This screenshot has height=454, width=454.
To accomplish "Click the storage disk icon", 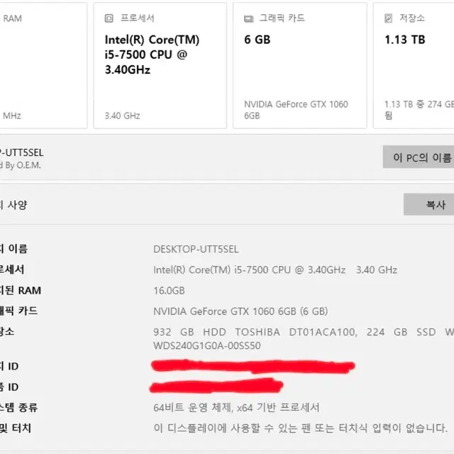I will pos(388,18).
